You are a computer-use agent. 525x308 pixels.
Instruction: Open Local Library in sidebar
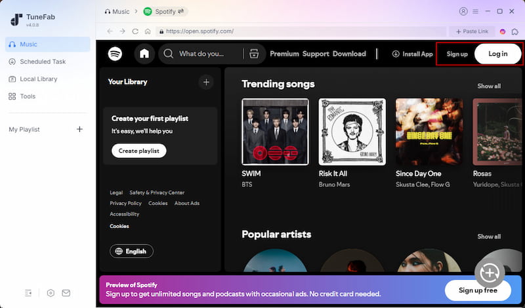coord(47,79)
